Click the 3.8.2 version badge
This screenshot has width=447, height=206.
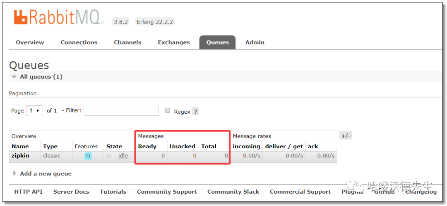pos(121,22)
